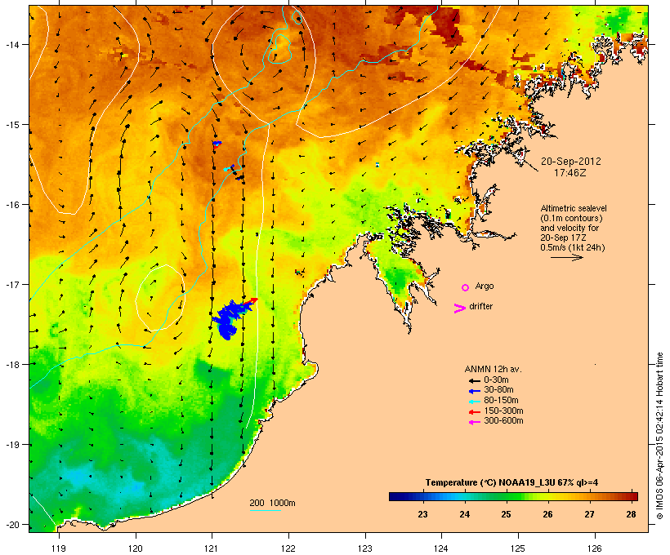Viewport: 670px width, 555px height.
Task: Click the cyan 200 1000m isobath legend line
Action: [x=266, y=510]
